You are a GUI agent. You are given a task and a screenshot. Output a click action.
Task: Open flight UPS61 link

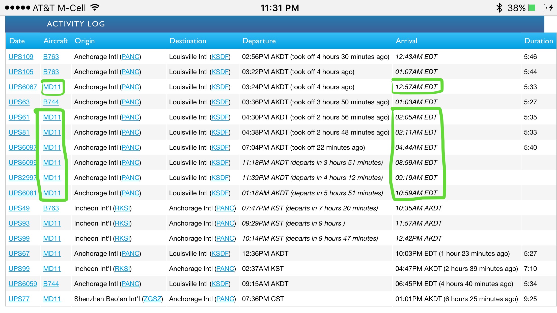pyautogui.click(x=19, y=117)
